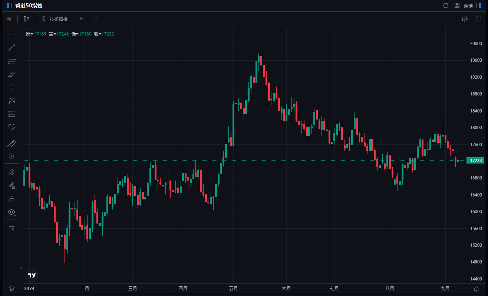Enter fullscreen mode icon
This screenshot has width=488, height=296.
pyautogui.click(x=479, y=19)
